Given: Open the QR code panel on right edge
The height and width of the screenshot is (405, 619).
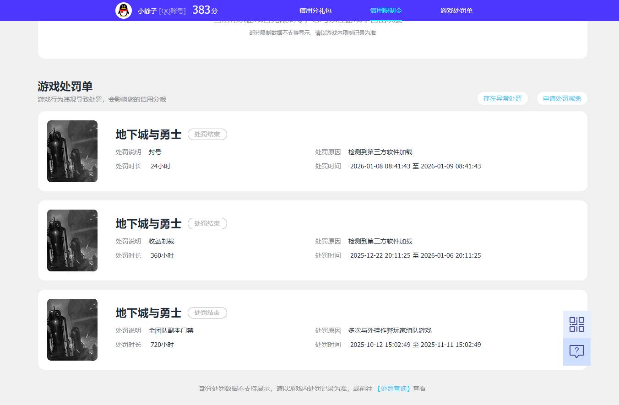Looking at the screenshot, I should (576, 324).
